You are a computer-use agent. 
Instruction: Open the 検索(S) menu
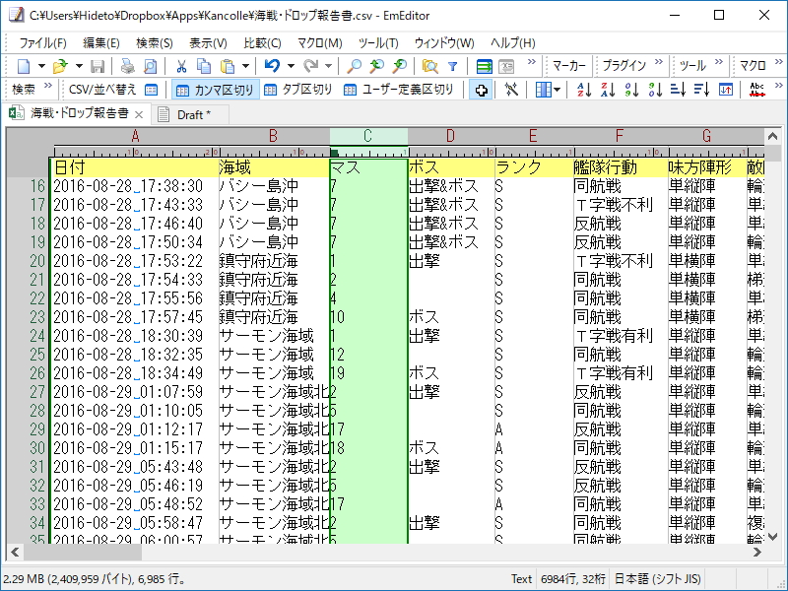tap(155, 43)
